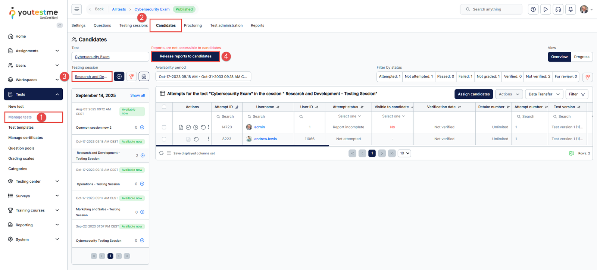
Task: Open the Data Transfer dropdown
Action: click(544, 94)
